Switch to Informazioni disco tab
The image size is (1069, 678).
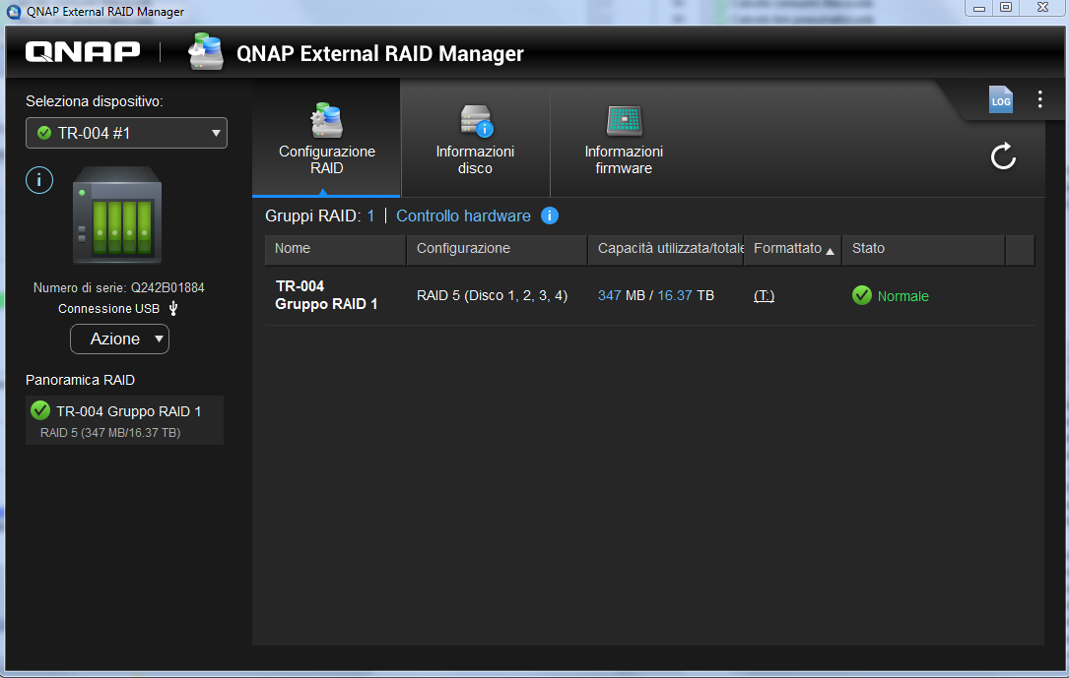point(475,139)
